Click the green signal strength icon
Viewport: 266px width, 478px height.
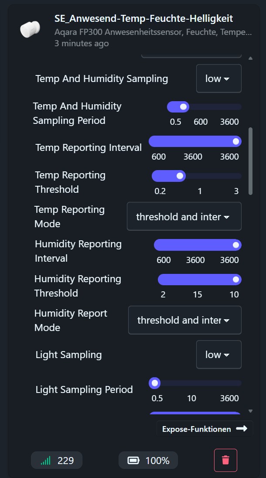[x=46, y=460]
